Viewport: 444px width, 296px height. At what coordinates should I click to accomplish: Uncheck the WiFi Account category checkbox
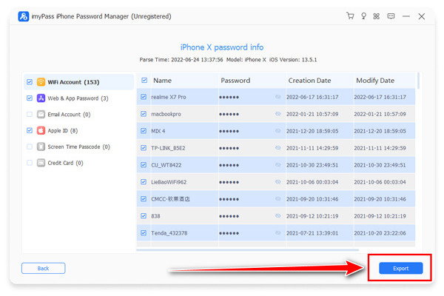click(30, 82)
